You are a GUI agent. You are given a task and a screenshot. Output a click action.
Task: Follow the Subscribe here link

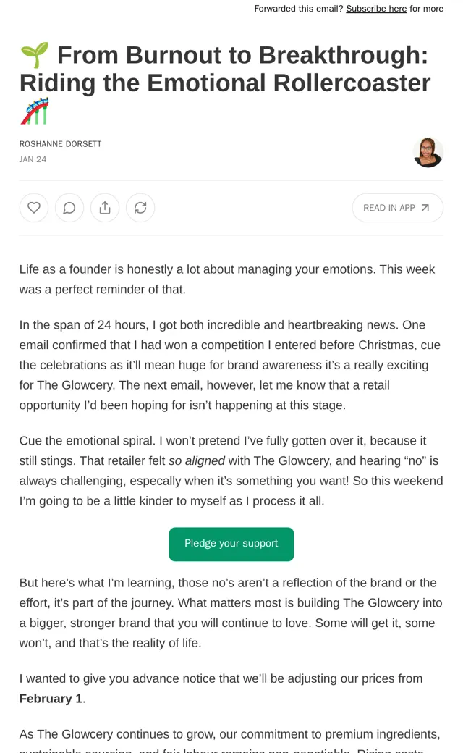376,9
